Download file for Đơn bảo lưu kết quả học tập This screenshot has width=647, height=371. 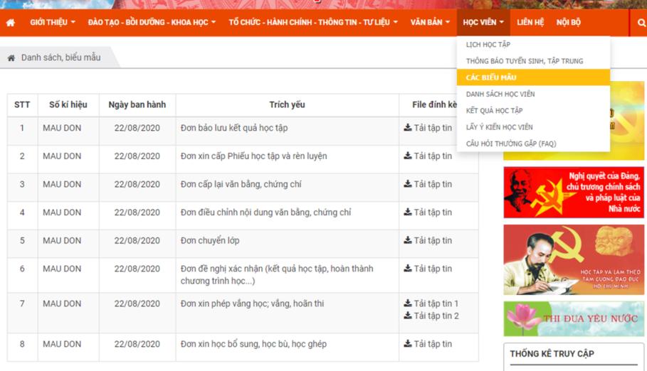click(428, 129)
